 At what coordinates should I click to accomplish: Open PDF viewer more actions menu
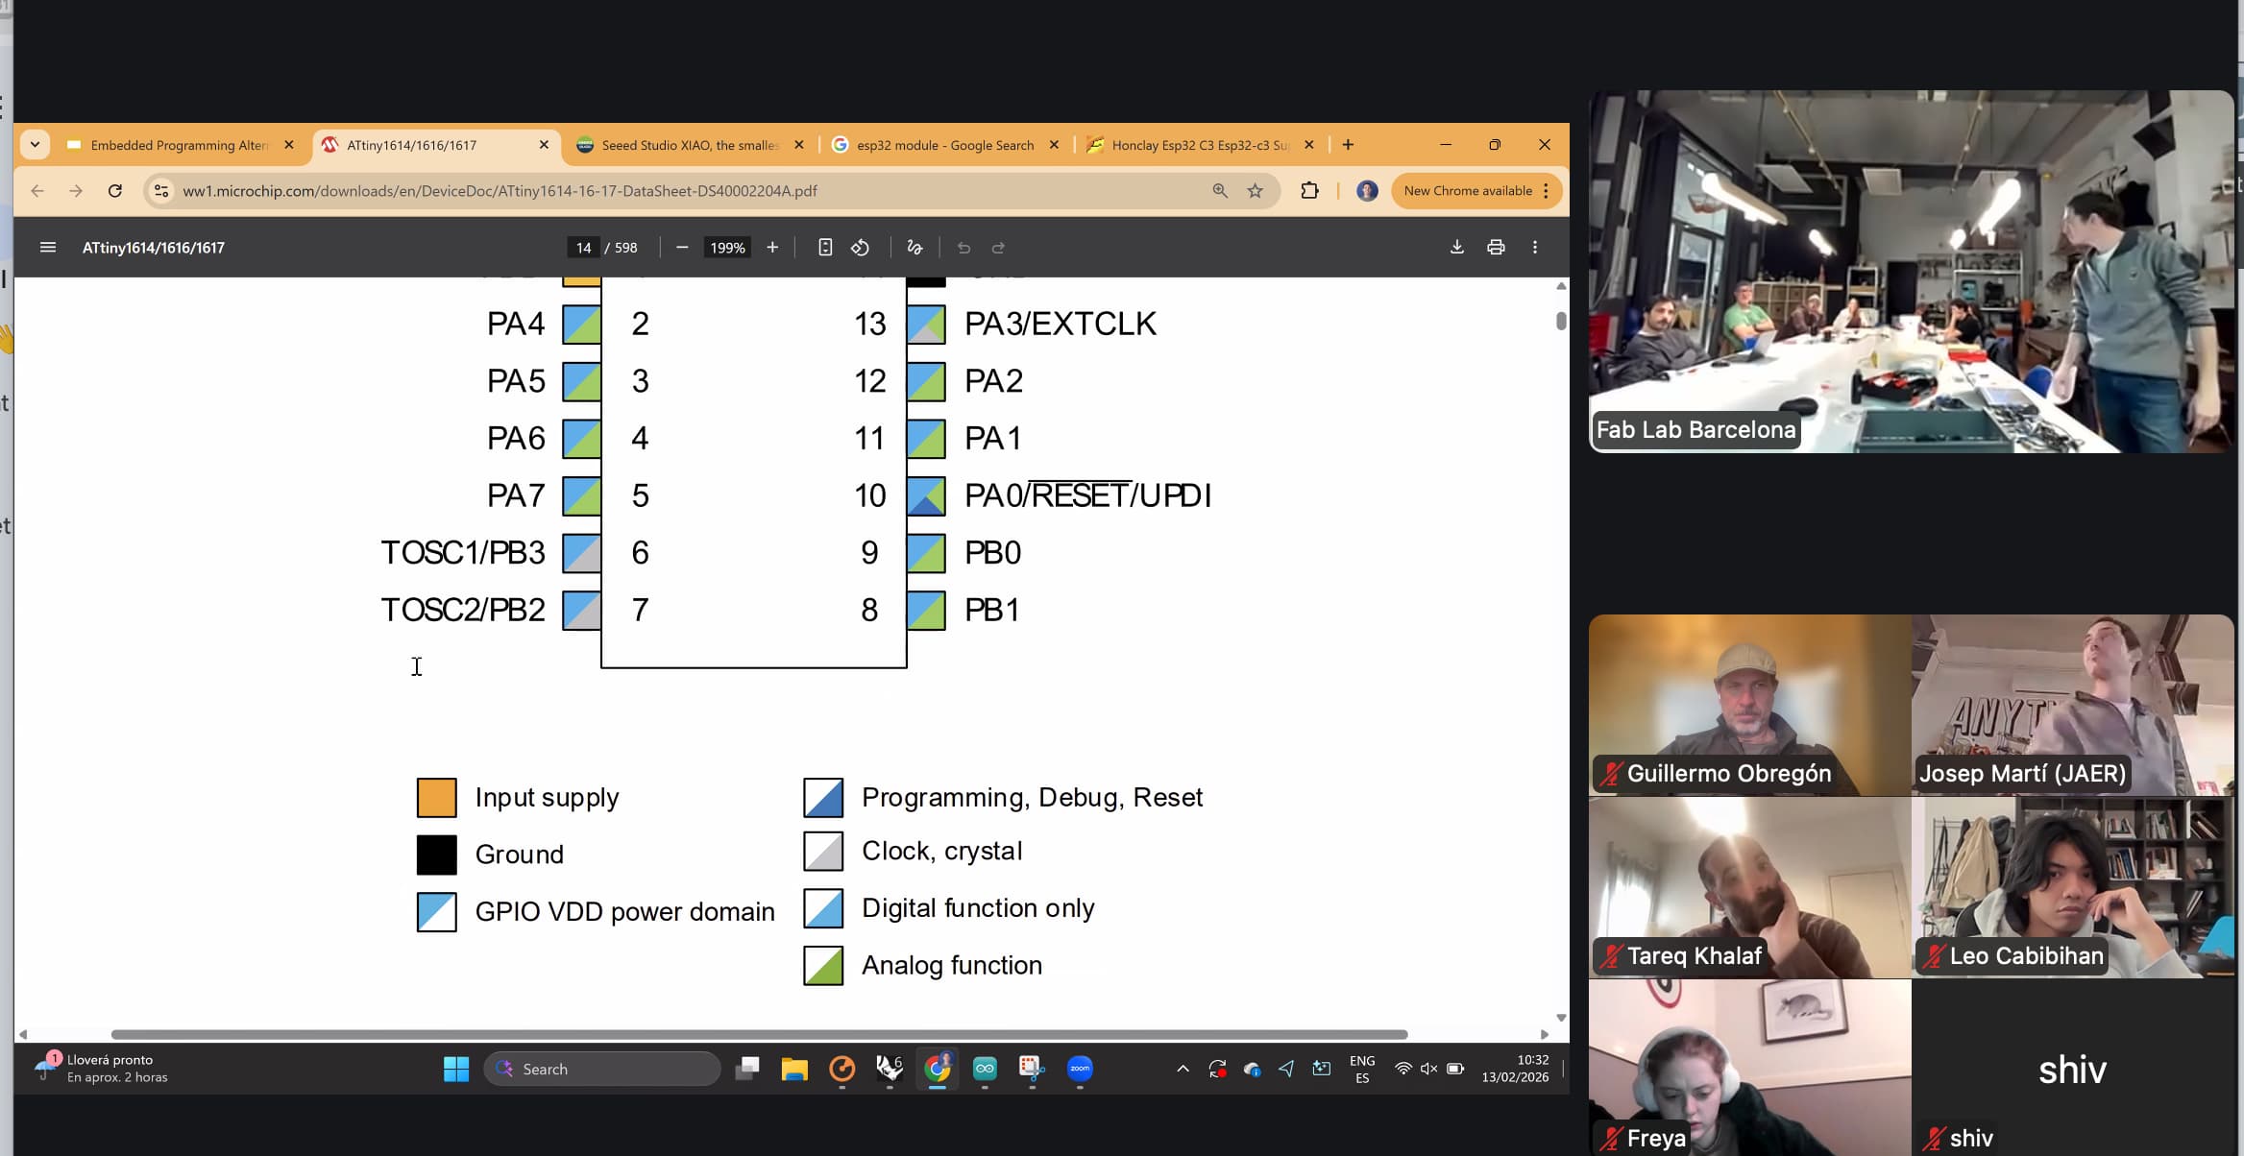click(1535, 248)
